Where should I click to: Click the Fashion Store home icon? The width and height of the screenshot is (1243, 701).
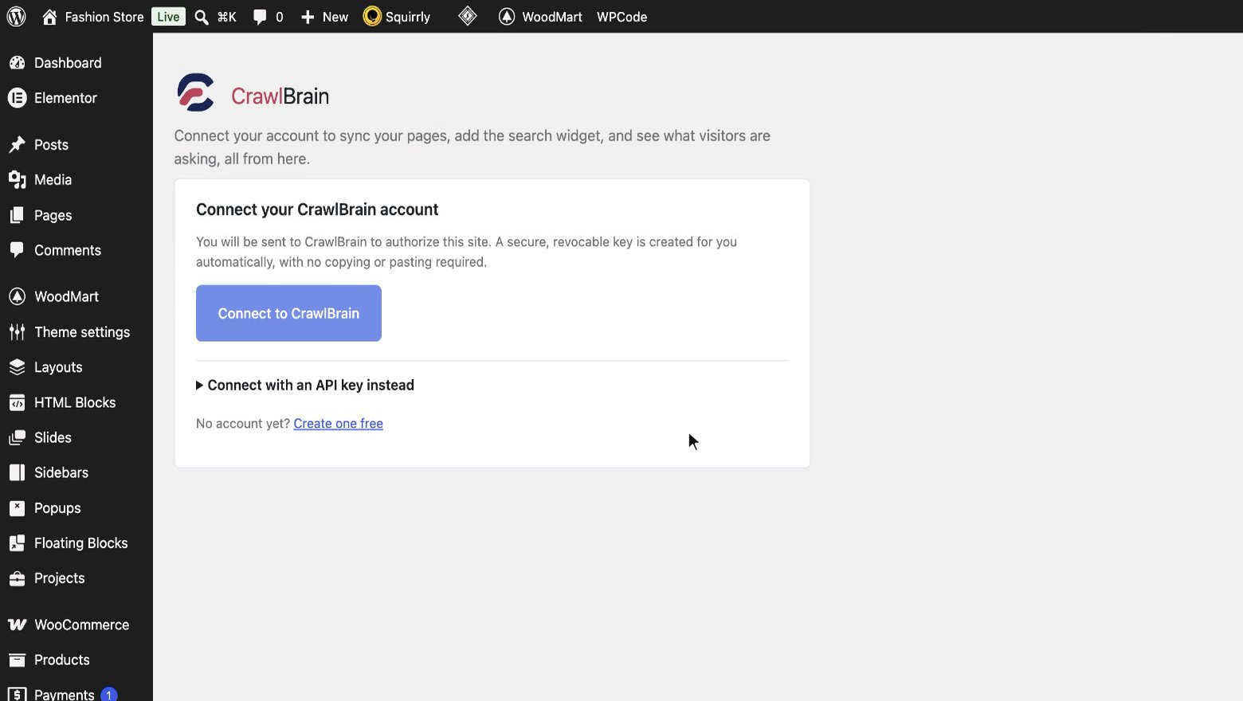tap(49, 17)
